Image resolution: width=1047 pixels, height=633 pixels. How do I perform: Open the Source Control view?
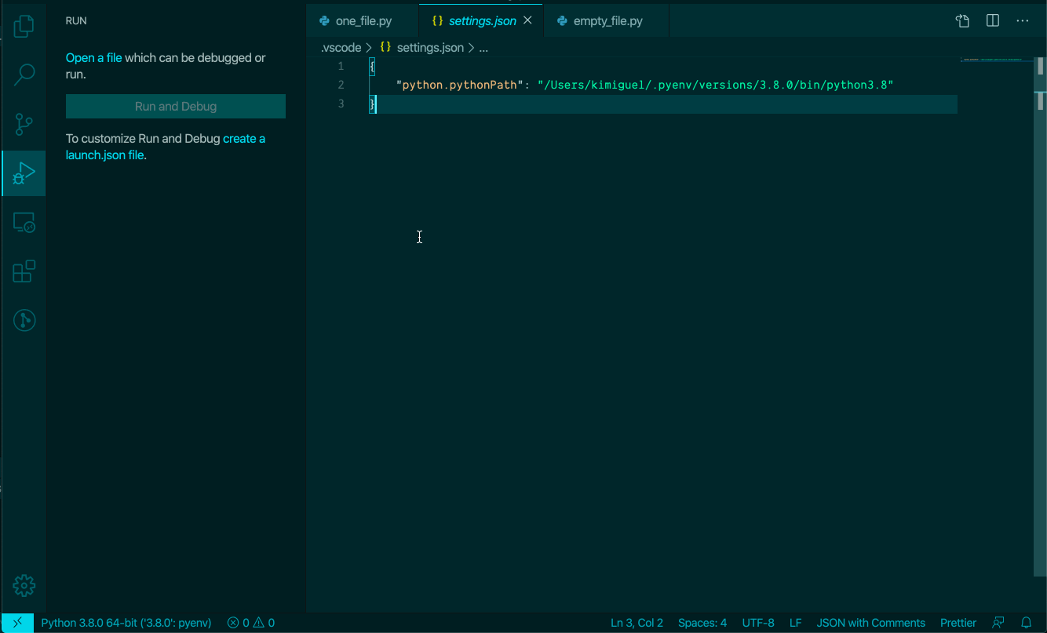24,124
